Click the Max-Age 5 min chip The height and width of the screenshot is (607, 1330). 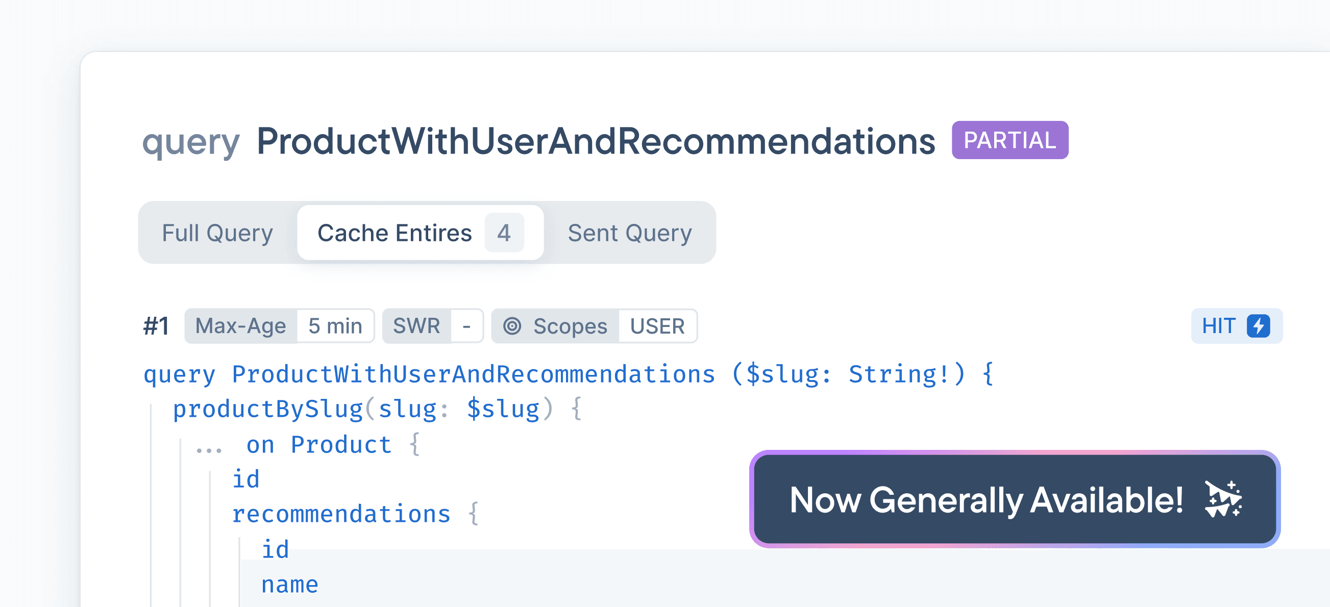click(x=279, y=326)
